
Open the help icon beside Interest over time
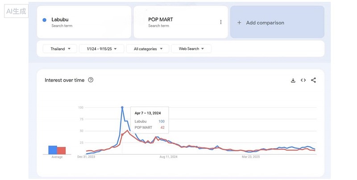click(91, 80)
